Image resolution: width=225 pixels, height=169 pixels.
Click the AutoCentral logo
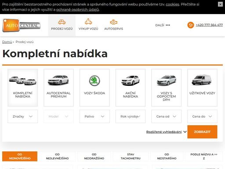tap(22, 25)
